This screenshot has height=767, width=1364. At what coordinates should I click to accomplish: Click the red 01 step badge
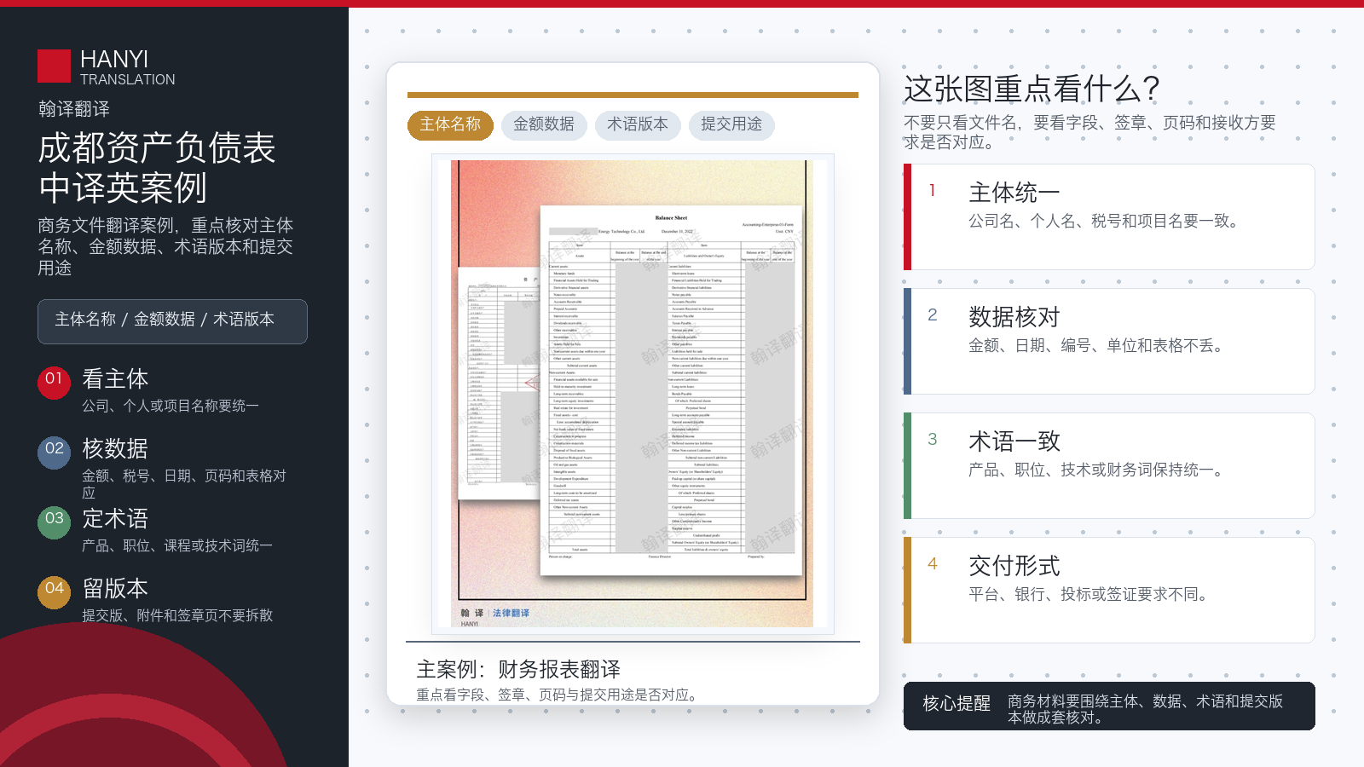(x=54, y=383)
